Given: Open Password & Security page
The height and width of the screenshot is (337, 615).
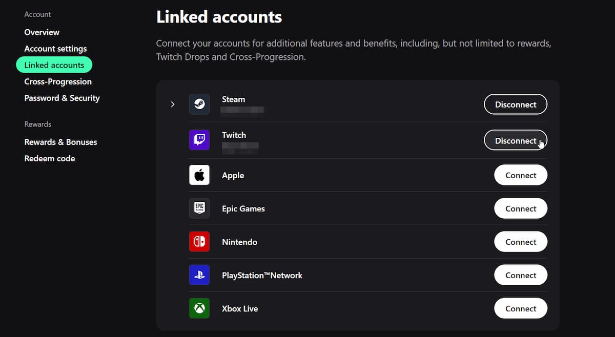Looking at the screenshot, I should (x=62, y=98).
